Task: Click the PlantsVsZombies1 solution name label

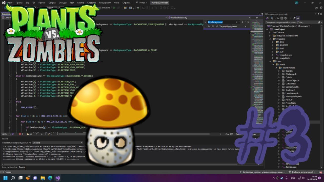Action: 160,3
